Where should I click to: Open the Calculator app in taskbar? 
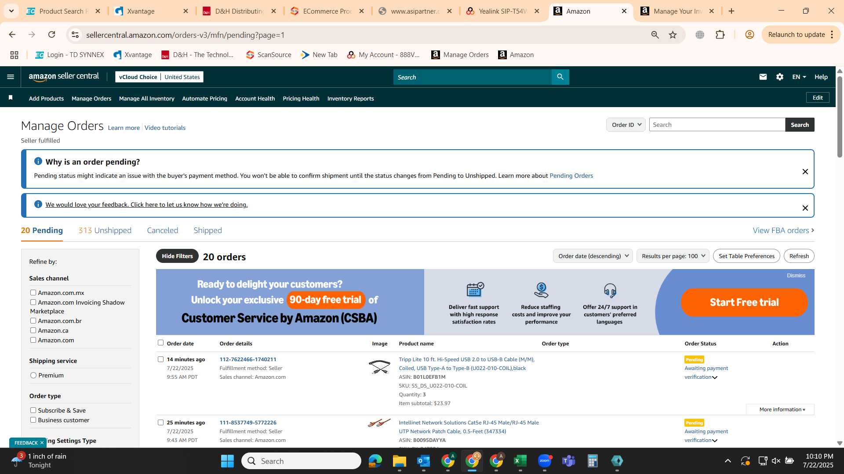pyautogui.click(x=593, y=461)
